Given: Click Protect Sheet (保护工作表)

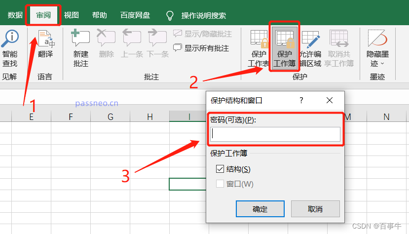Looking at the screenshot, I should pos(259,48).
